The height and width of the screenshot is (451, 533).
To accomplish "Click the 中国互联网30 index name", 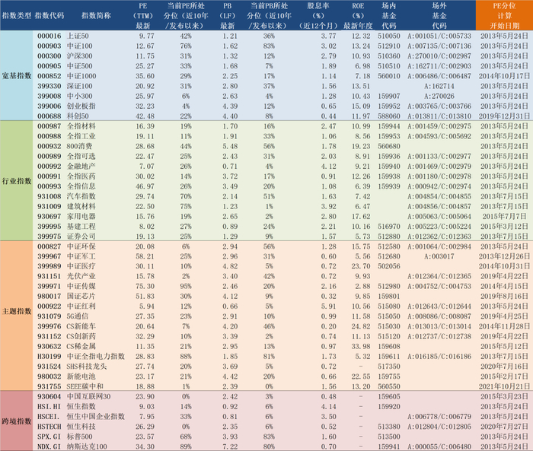I will point(89,397).
